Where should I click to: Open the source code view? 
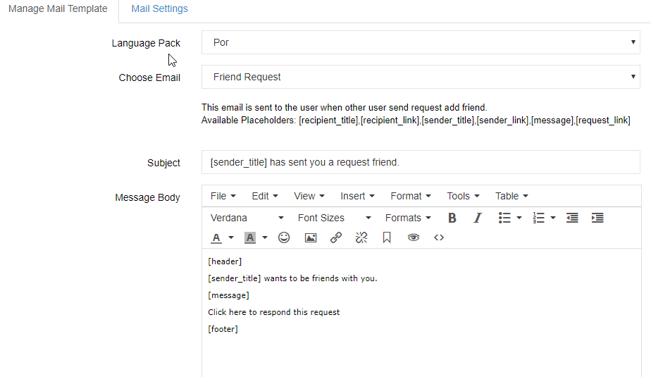point(439,237)
